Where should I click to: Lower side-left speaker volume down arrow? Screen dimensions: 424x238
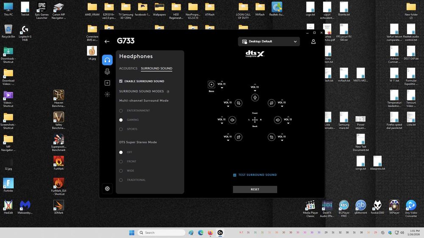[222, 123]
